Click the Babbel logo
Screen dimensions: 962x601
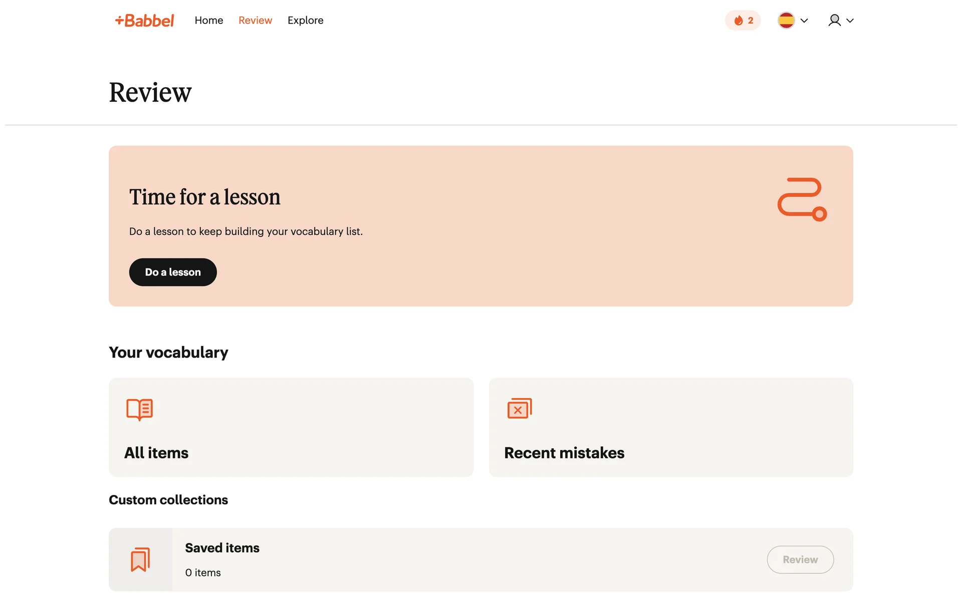pos(144,21)
